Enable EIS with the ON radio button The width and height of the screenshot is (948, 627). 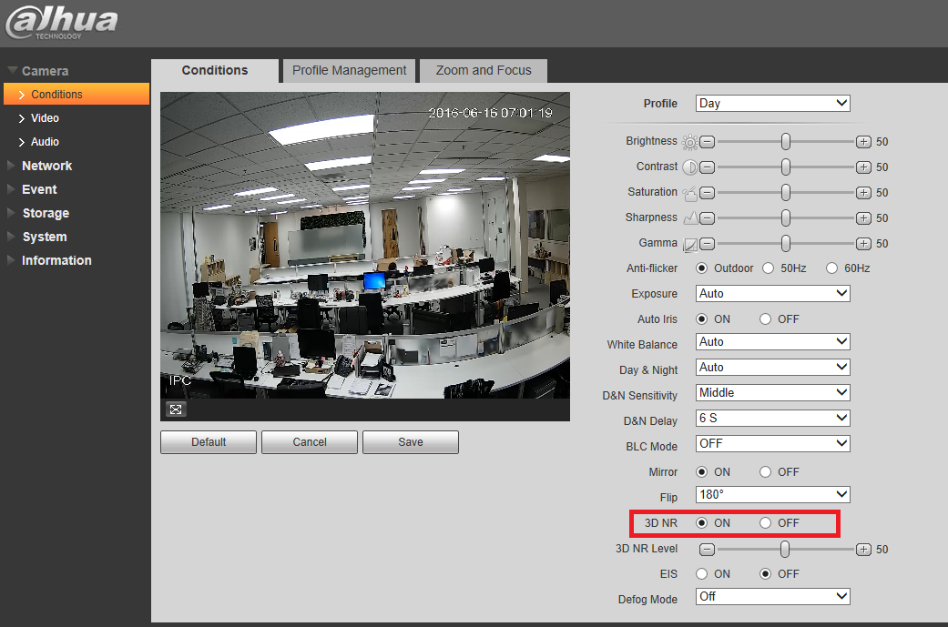click(x=701, y=574)
